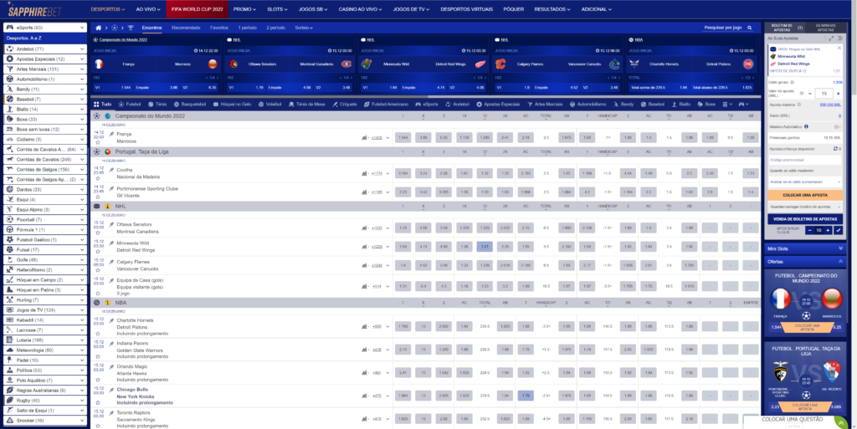Select Biatlo in sports filter bar
Screen dimensions: 857x429
point(681,104)
